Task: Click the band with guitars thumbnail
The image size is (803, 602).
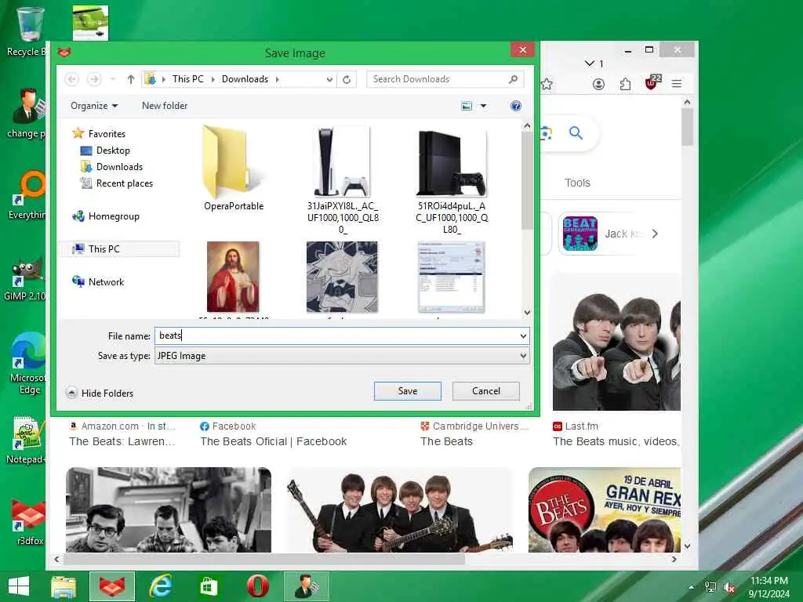Action: (399, 510)
